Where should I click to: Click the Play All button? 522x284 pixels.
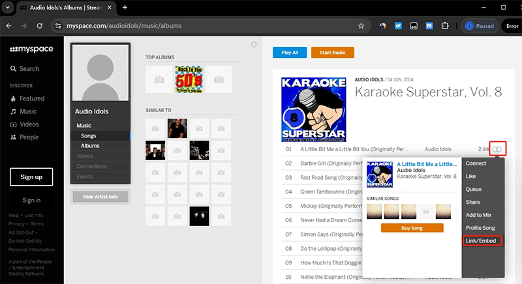pos(290,53)
